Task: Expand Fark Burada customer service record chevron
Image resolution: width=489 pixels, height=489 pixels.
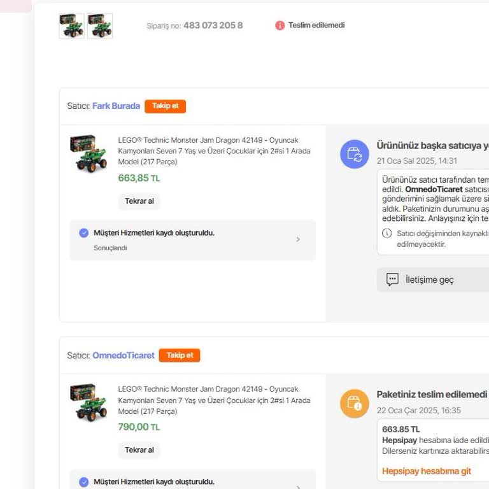Action: tap(298, 239)
